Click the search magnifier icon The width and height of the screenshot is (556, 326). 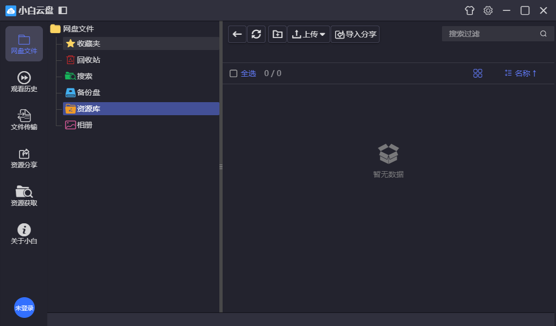tap(544, 34)
